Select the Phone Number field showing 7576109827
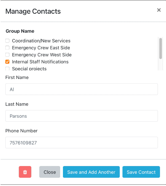Screen dimensions: 166x186 coord(81,143)
